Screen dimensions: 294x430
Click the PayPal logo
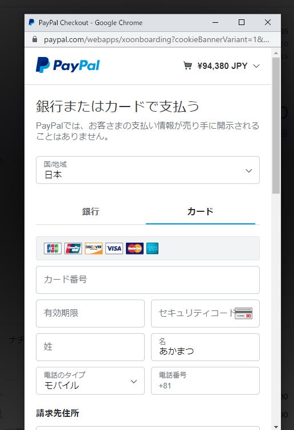tap(68, 65)
